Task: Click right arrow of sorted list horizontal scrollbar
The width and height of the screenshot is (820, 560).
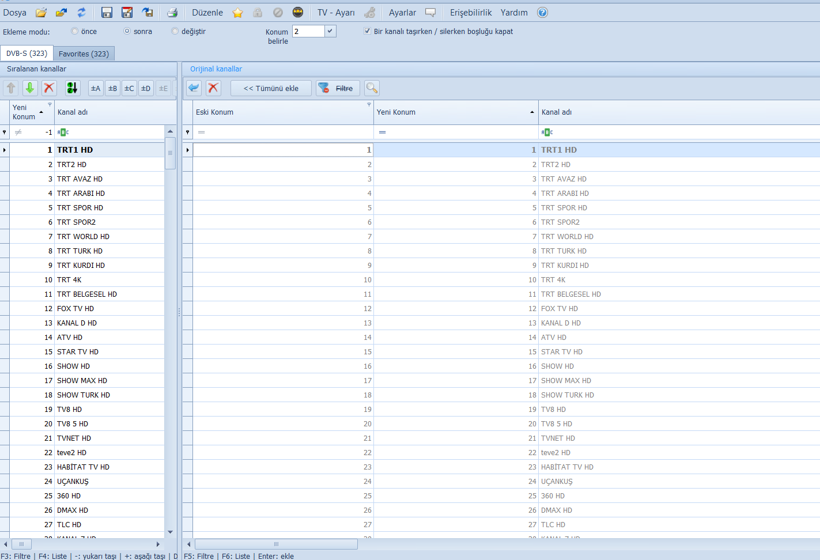Action: [158, 544]
